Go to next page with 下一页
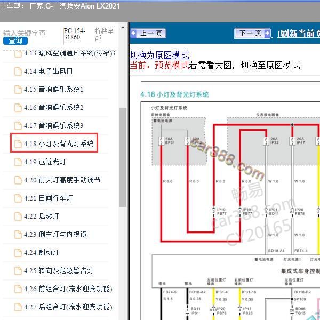 (x=253, y=33)
